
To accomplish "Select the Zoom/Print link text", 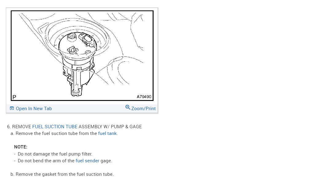I will pos(143,109).
